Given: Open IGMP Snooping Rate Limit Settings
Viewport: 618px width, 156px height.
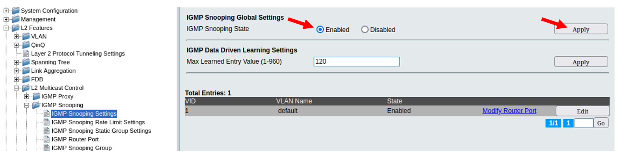Looking at the screenshot, I should [x=98, y=122].
